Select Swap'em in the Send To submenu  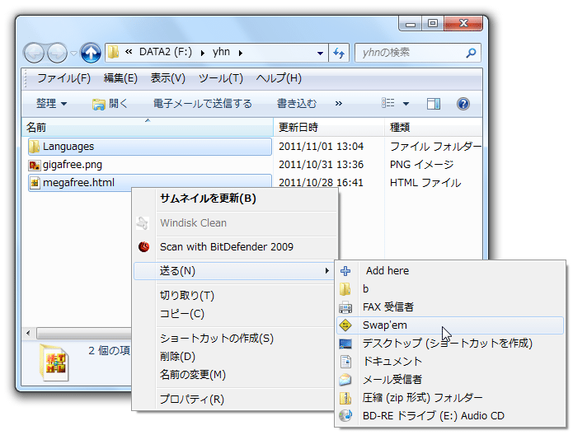tap(450, 325)
